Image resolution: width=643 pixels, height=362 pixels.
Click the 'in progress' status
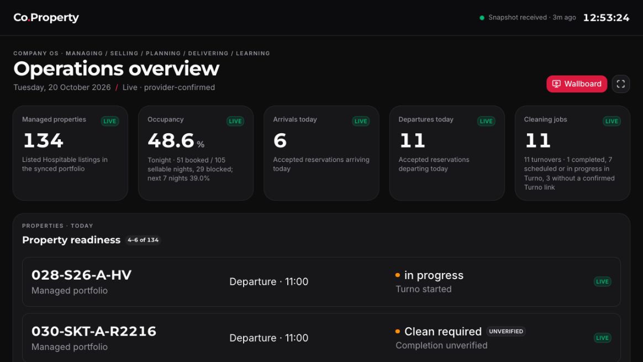[x=434, y=275]
